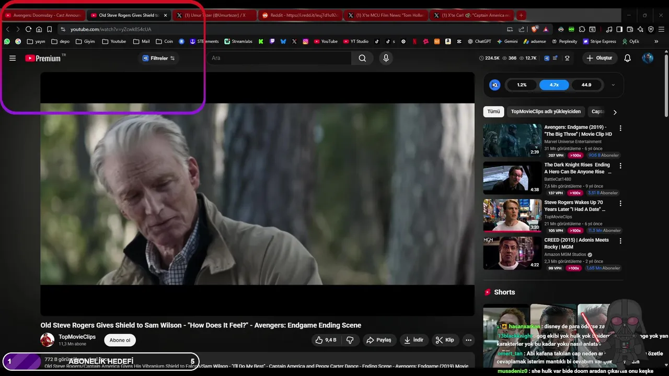The image size is (669, 376).
Task: Click the vidIQ list icon beside view stats
Action: 556,58
